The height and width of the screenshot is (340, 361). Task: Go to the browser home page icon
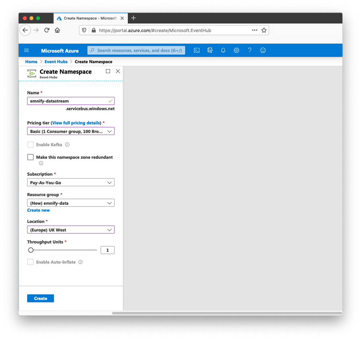click(57, 30)
